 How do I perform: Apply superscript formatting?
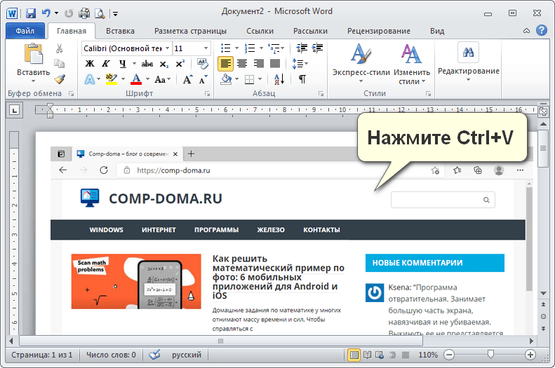coord(180,64)
